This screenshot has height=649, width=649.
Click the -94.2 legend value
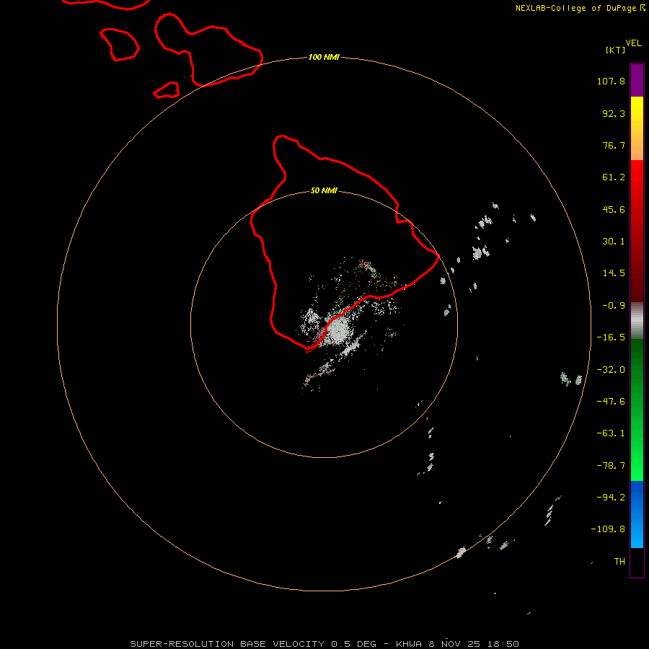point(611,498)
